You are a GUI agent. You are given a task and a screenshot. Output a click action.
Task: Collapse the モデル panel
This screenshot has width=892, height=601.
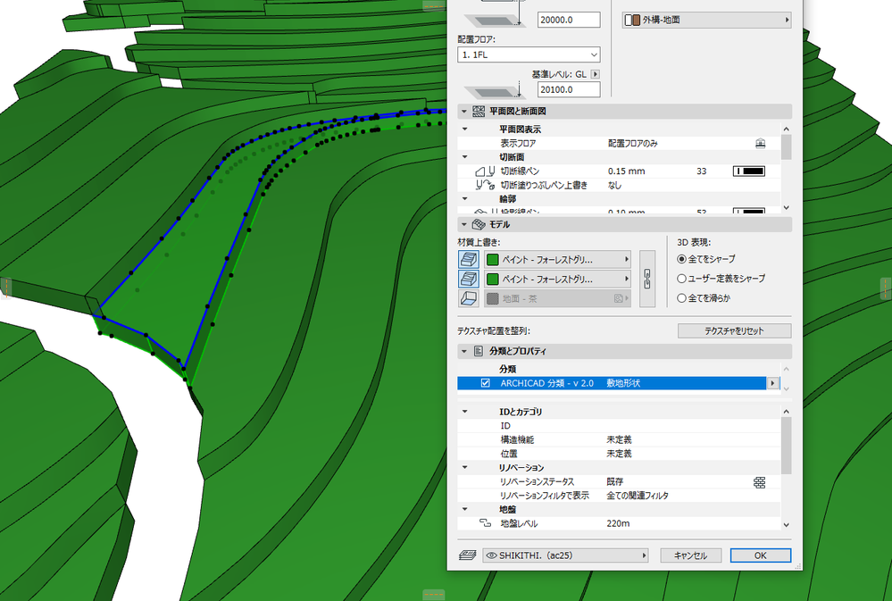pos(464,224)
